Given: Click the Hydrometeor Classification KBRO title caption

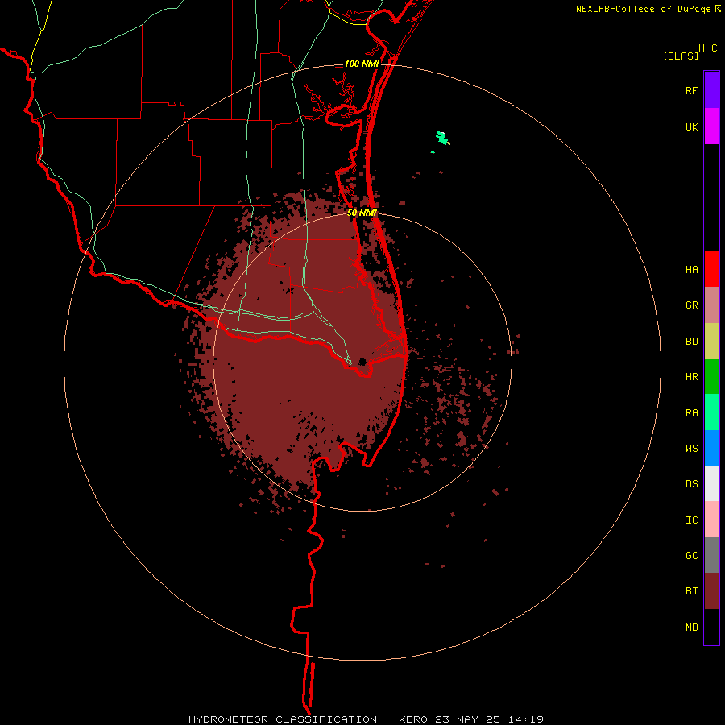Looking at the screenshot, I should point(366,719).
